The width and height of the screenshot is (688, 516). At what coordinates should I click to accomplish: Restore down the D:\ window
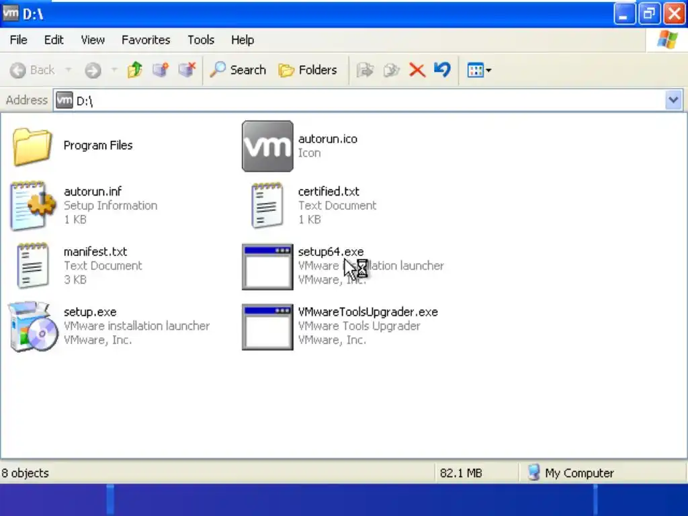649,13
